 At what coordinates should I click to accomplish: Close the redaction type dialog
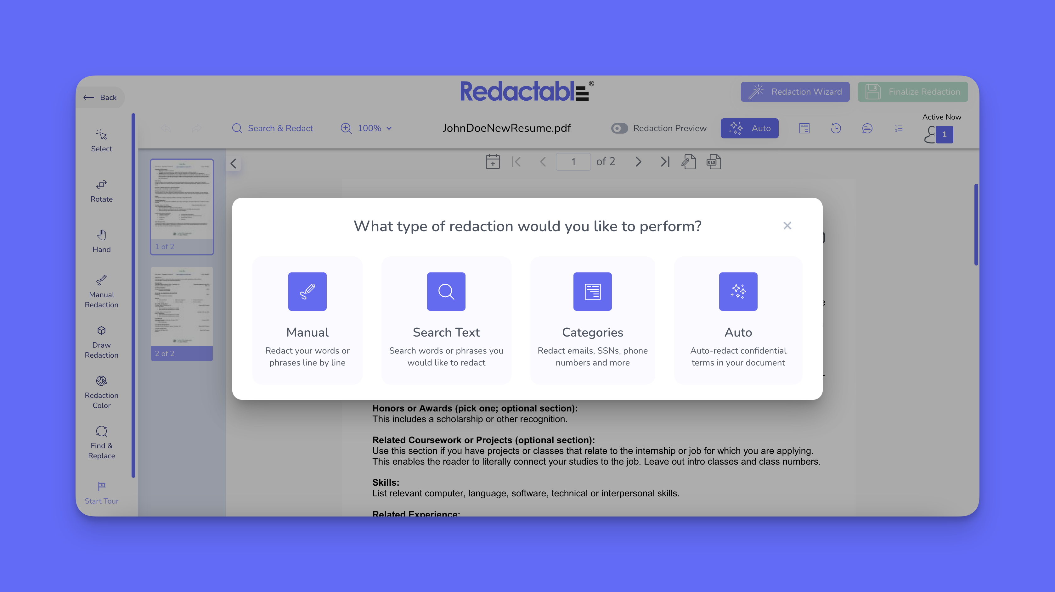pos(787,226)
